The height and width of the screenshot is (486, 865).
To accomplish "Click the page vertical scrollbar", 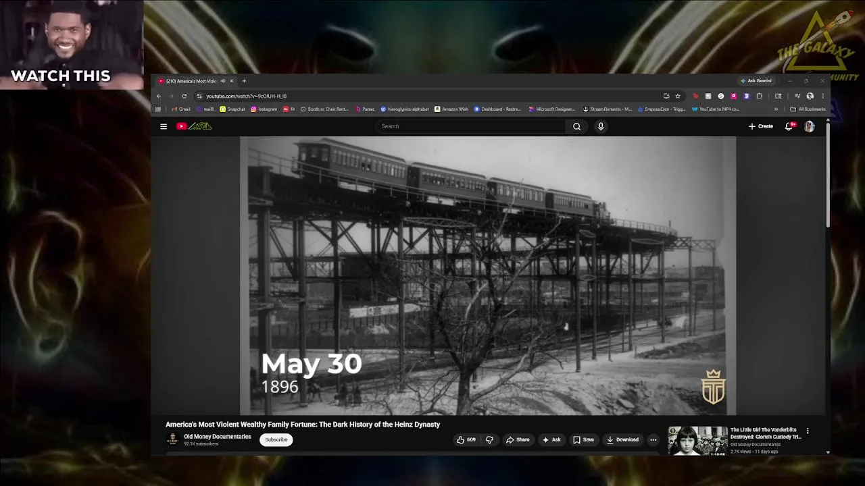I will point(828,175).
